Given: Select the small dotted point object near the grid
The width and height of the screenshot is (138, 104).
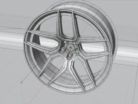Looking at the screenshot, I should point(21,82).
